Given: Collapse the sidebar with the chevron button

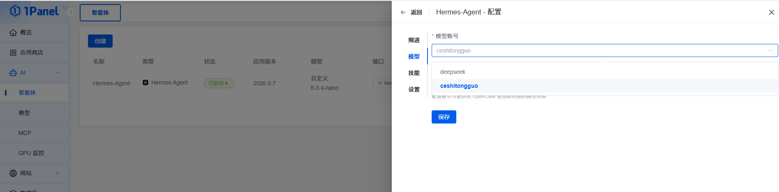Looking at the screenshot, I should (71, 12).
